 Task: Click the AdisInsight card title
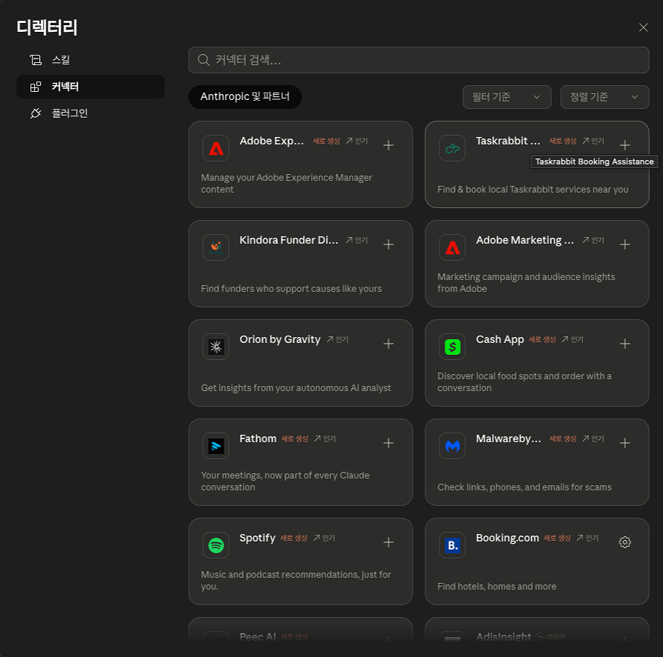click(x=503, y=637)
